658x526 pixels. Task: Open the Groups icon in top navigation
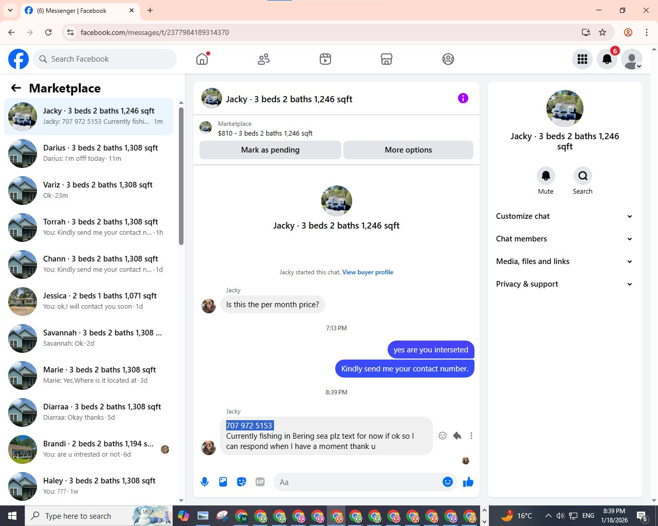click(x=448, y=59)
